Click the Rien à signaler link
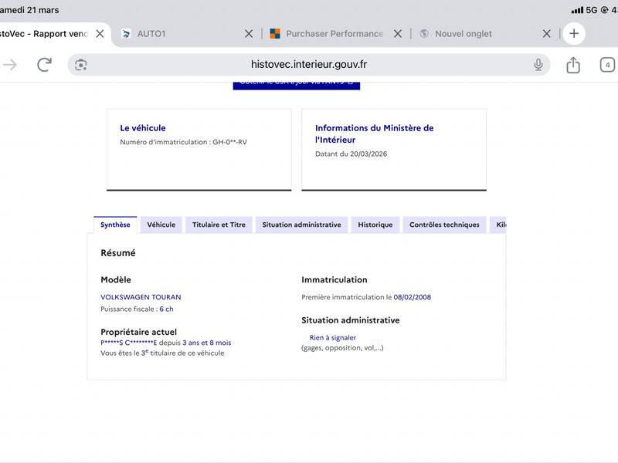Screen dimensions: 618x463 click(x=333, y=337)
